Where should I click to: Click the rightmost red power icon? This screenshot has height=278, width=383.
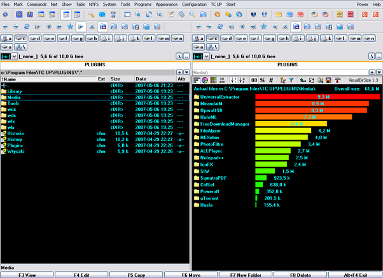pyautogui.click(x=375, y=15)
